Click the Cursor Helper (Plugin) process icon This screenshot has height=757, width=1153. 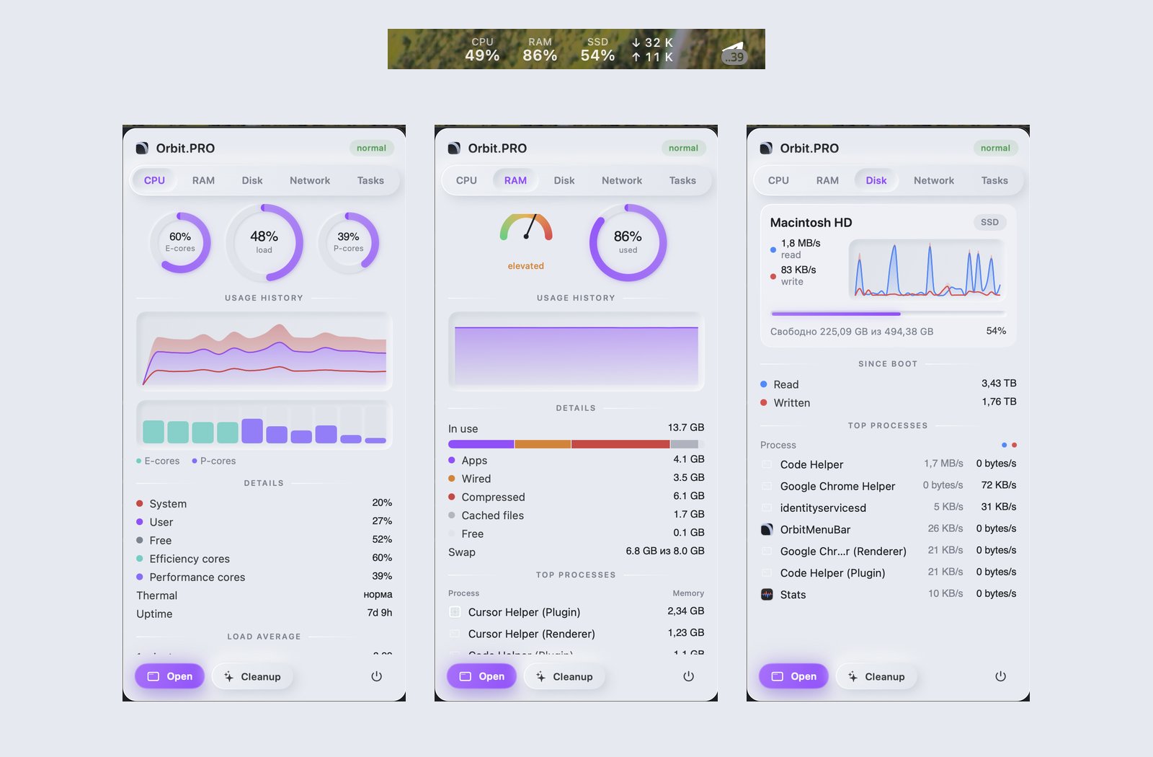(455, 612)
